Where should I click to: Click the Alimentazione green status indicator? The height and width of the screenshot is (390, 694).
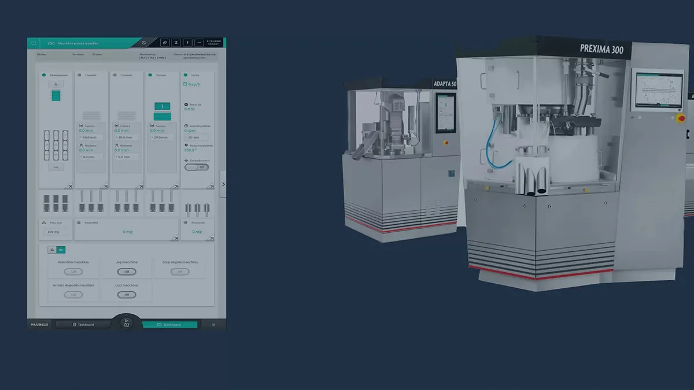(x=43, y=75)
